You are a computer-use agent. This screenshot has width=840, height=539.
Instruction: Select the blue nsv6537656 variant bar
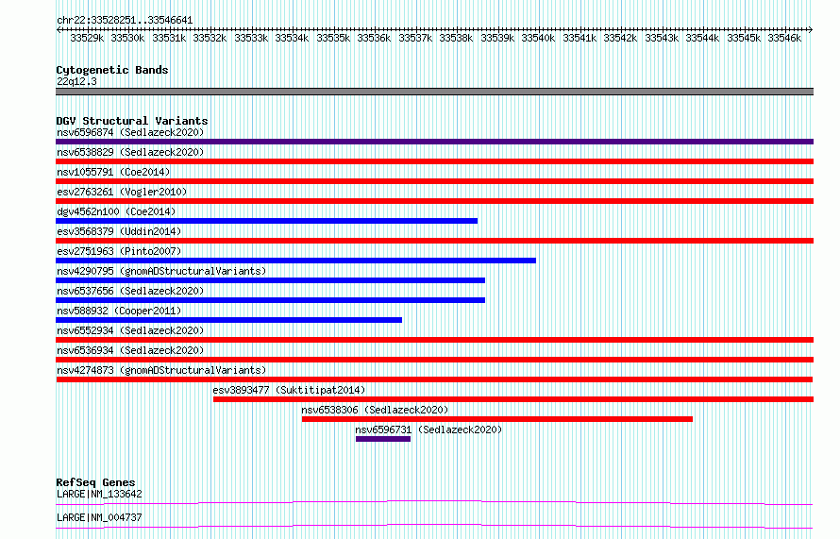tap(270, 300)
